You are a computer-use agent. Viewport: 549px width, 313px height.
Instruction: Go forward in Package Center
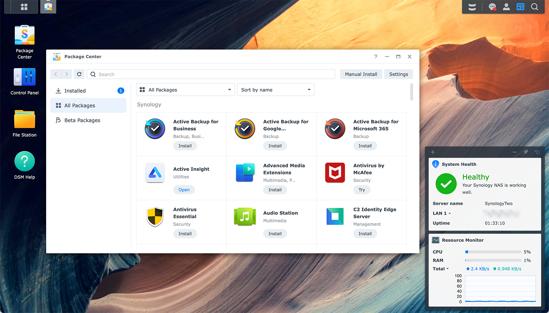pyautogui.click(x=67, y=74)
